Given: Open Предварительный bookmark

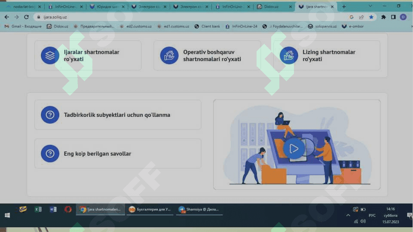Looking at the screenshot, I should (x=94, y=26).
